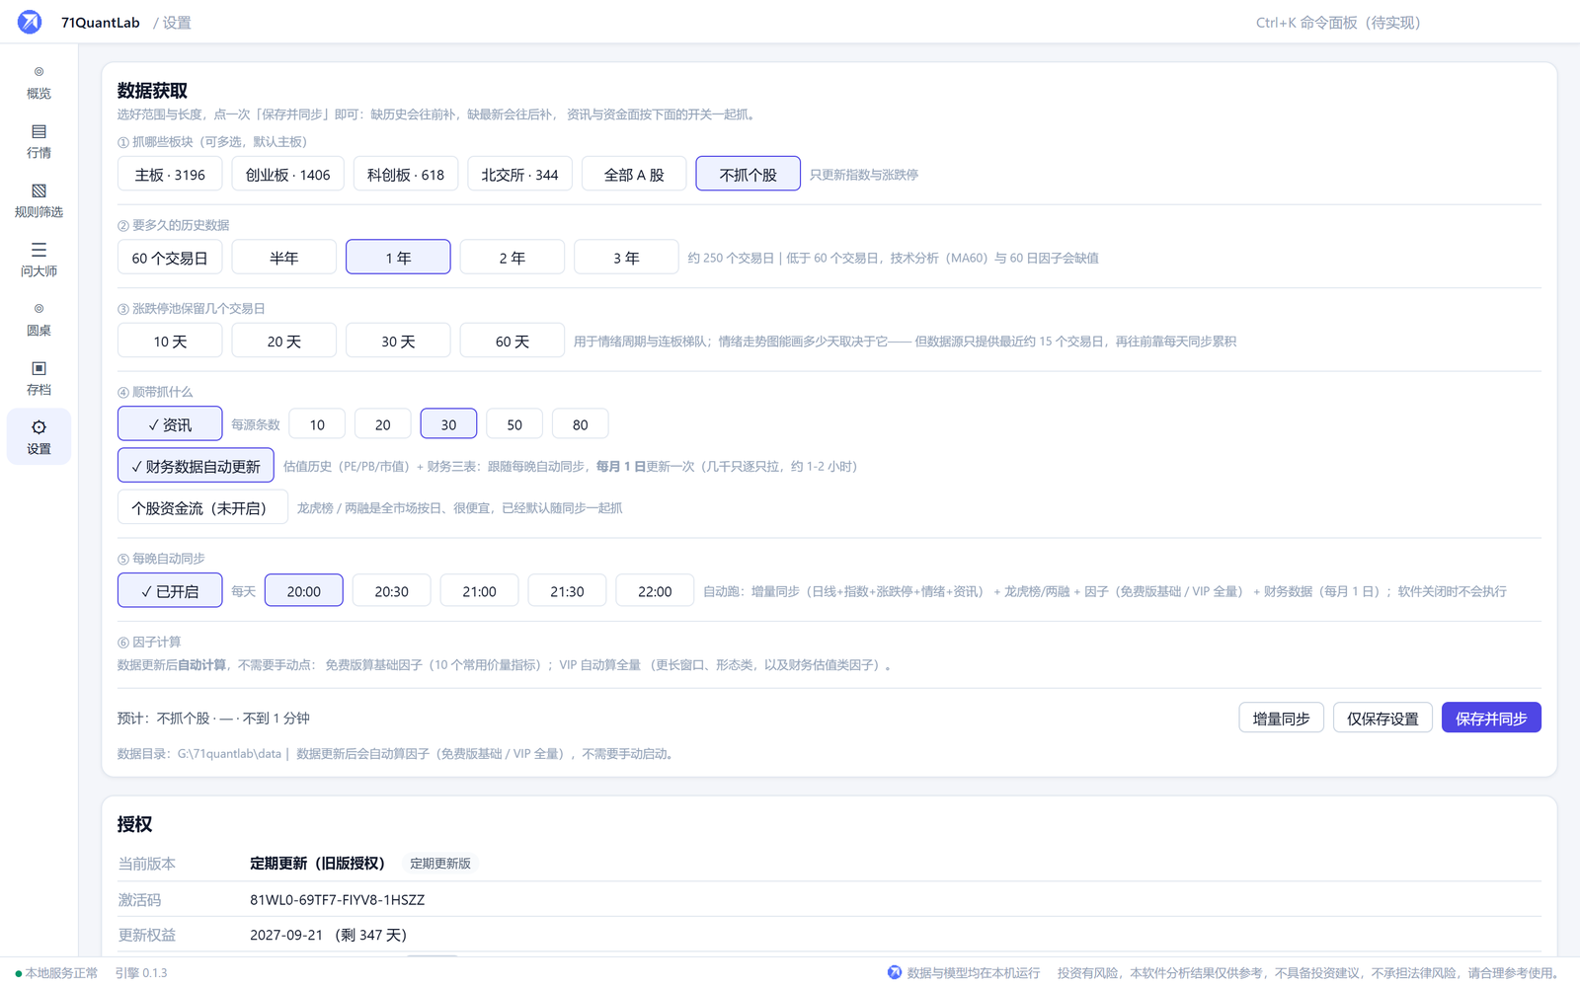The width and height of the screenshot is (1580, 987).
Task: Open the 概览 overview sidebar icon
Action: pos(39,82)
